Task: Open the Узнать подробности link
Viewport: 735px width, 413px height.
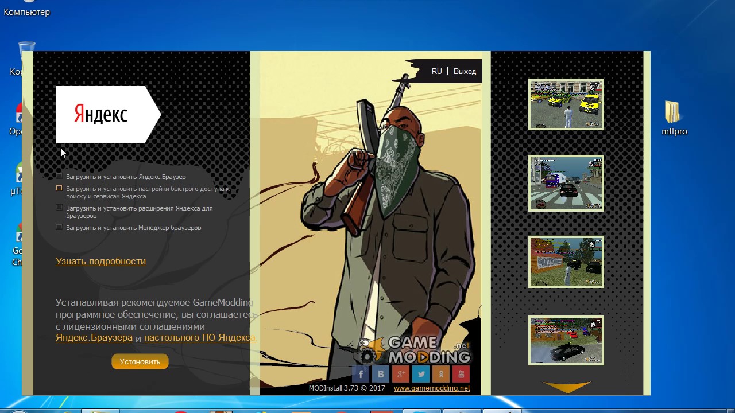Action: 100,261
